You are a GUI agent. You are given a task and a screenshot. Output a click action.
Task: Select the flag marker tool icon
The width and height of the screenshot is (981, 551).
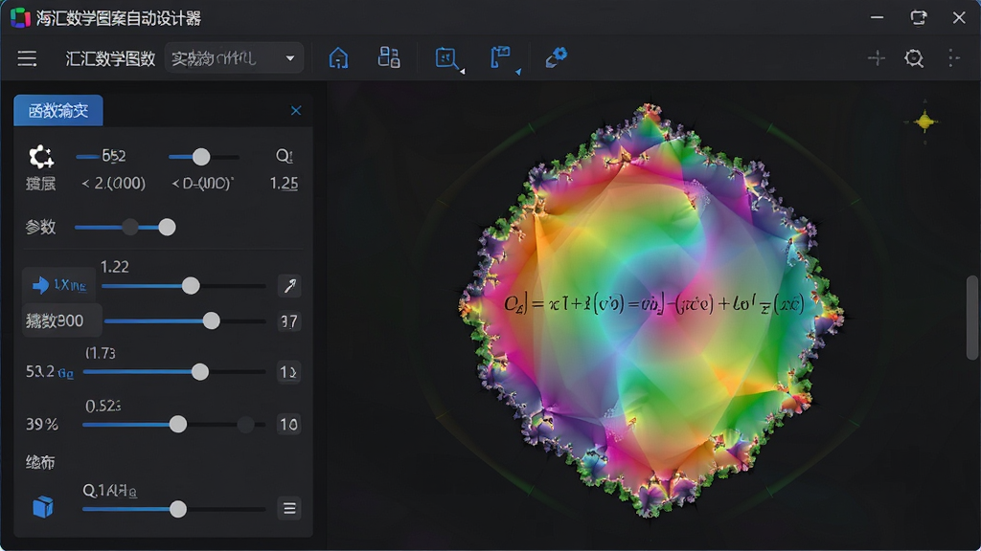pos(500,57)
